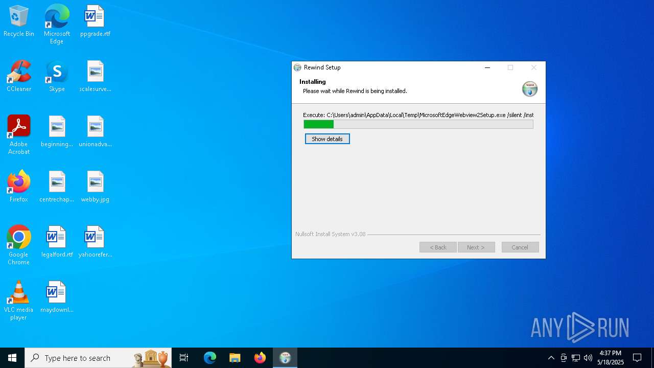Select the scalesurve image file
The image size is (654, 368).
pos(95,77)
